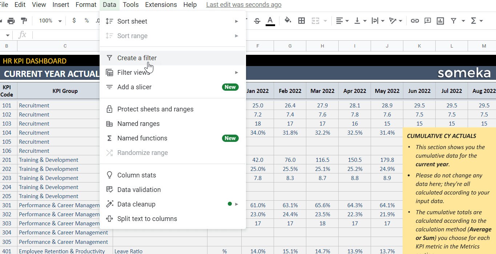Click the toolbar filter funnel icon
496x254 pixels.
point(453,21)
